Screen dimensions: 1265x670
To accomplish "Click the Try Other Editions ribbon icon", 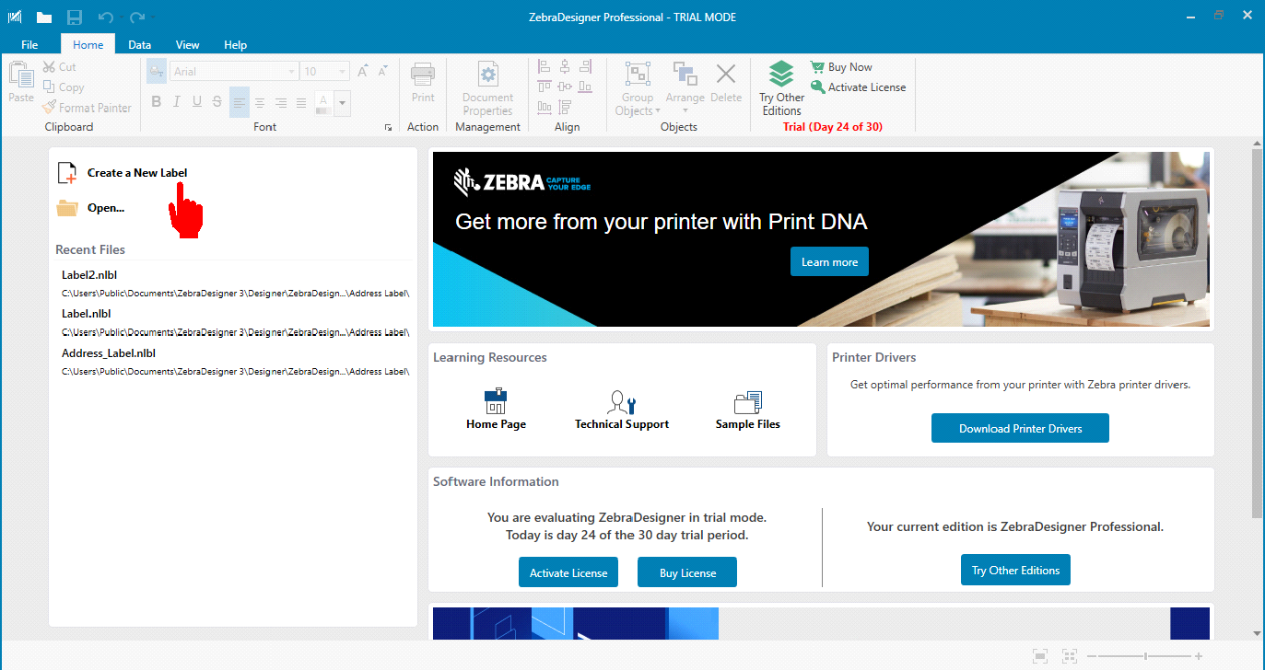I will (781, 74).
